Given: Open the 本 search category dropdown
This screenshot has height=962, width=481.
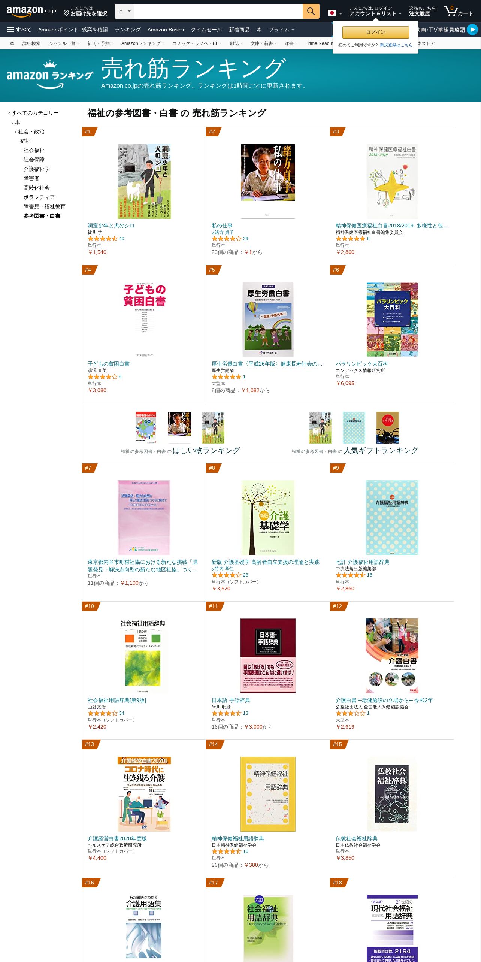Looking at the screenshot, I should pos(124,11).
